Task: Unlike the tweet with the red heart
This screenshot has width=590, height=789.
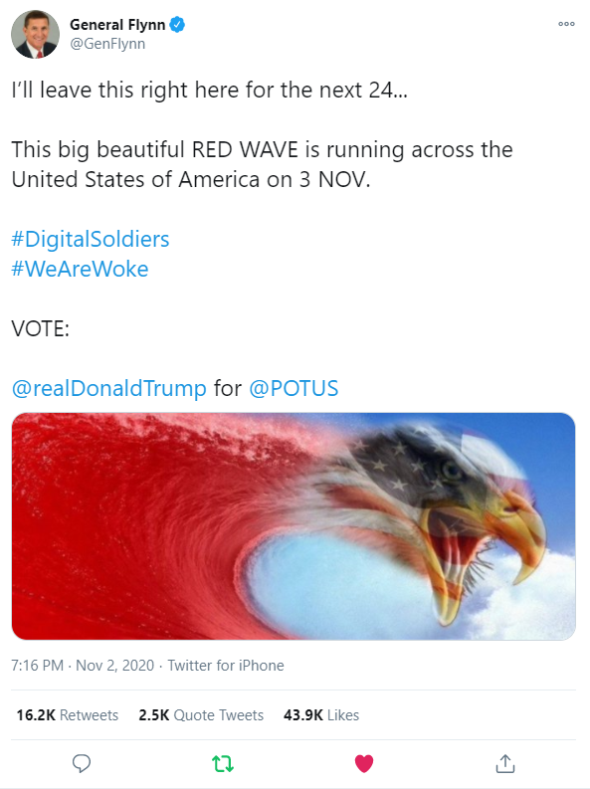Action: (364, 763)
